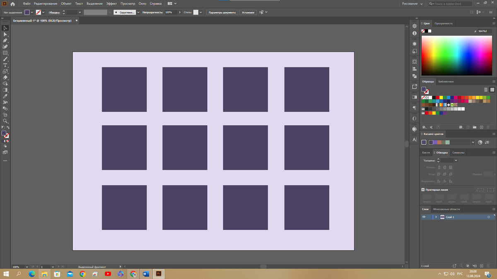Open the Properties panel icon with gear
This screenshot has height=279, width=497.
tap(415, 26)
